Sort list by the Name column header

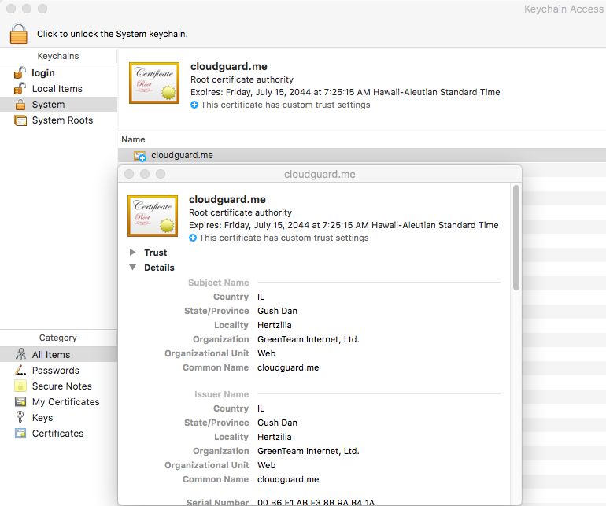point(133,139)
